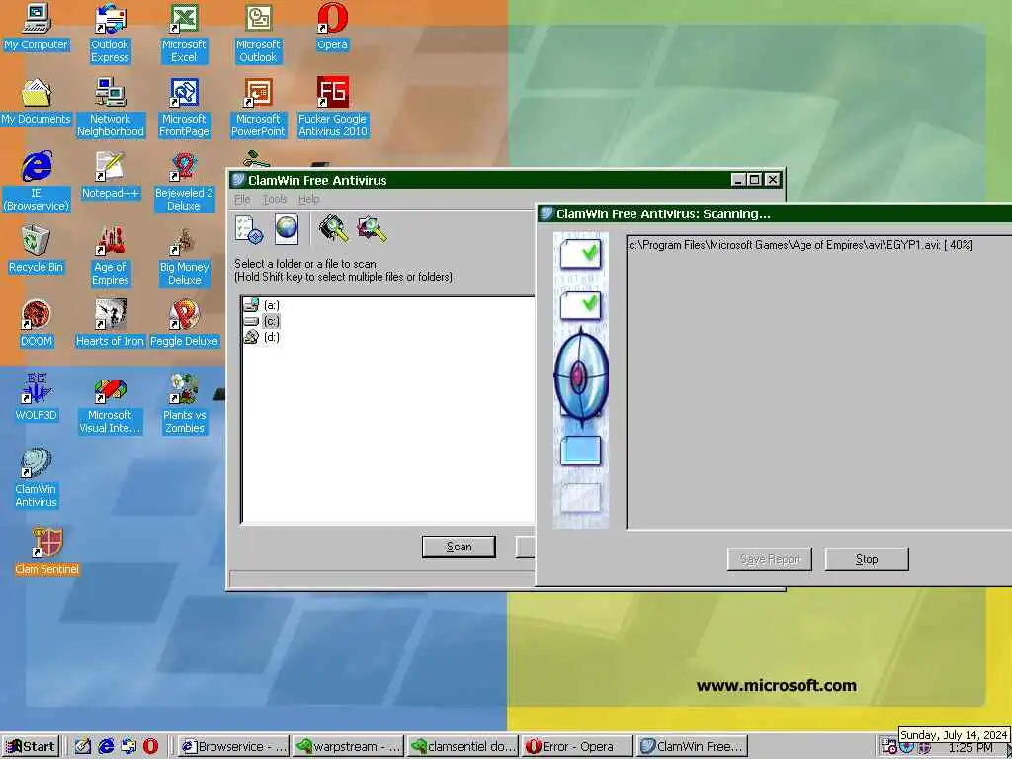Open the Tools menu in ClamWin
1012x759 pixels.
(275, 199)
